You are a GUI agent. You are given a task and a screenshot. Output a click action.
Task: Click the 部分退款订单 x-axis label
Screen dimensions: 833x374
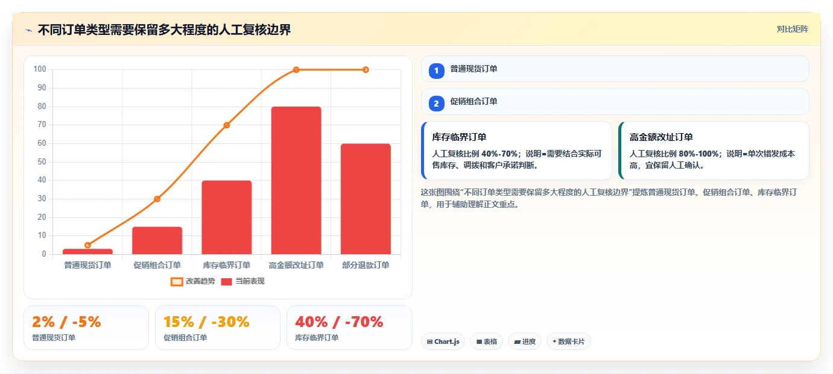pos(366,265)
